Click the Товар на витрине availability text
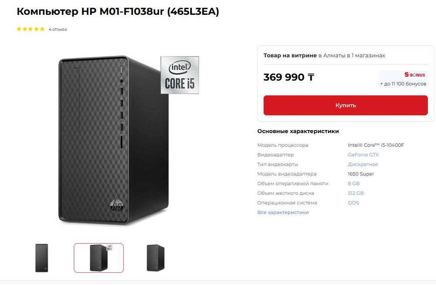 click(x=290, y=56)
